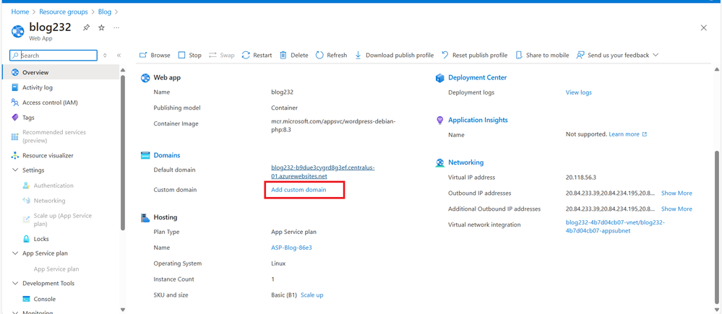Open the Networking heading link in the main pane
The width and height of the screenshot is (722, 314).
coord(466,162)
